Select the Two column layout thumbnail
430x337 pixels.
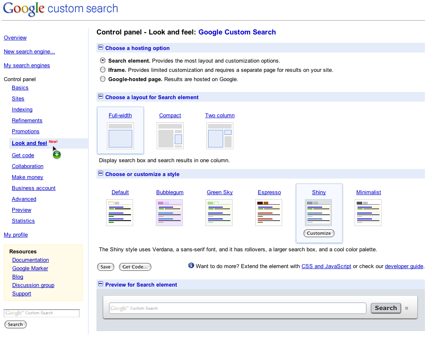point(220,136)
